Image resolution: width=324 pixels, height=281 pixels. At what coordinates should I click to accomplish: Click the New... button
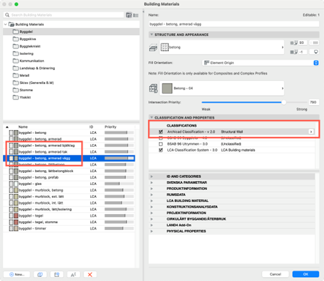pos(17,275)
